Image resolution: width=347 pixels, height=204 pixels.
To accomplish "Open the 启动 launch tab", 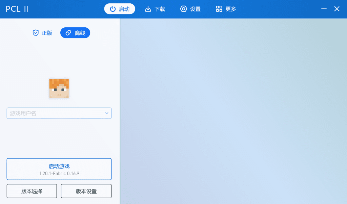I will pos(120,9).
